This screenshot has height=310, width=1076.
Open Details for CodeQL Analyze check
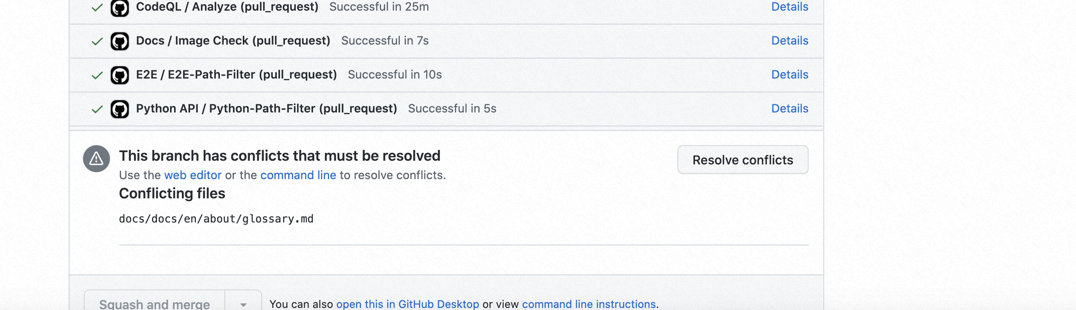click(789, 7)
